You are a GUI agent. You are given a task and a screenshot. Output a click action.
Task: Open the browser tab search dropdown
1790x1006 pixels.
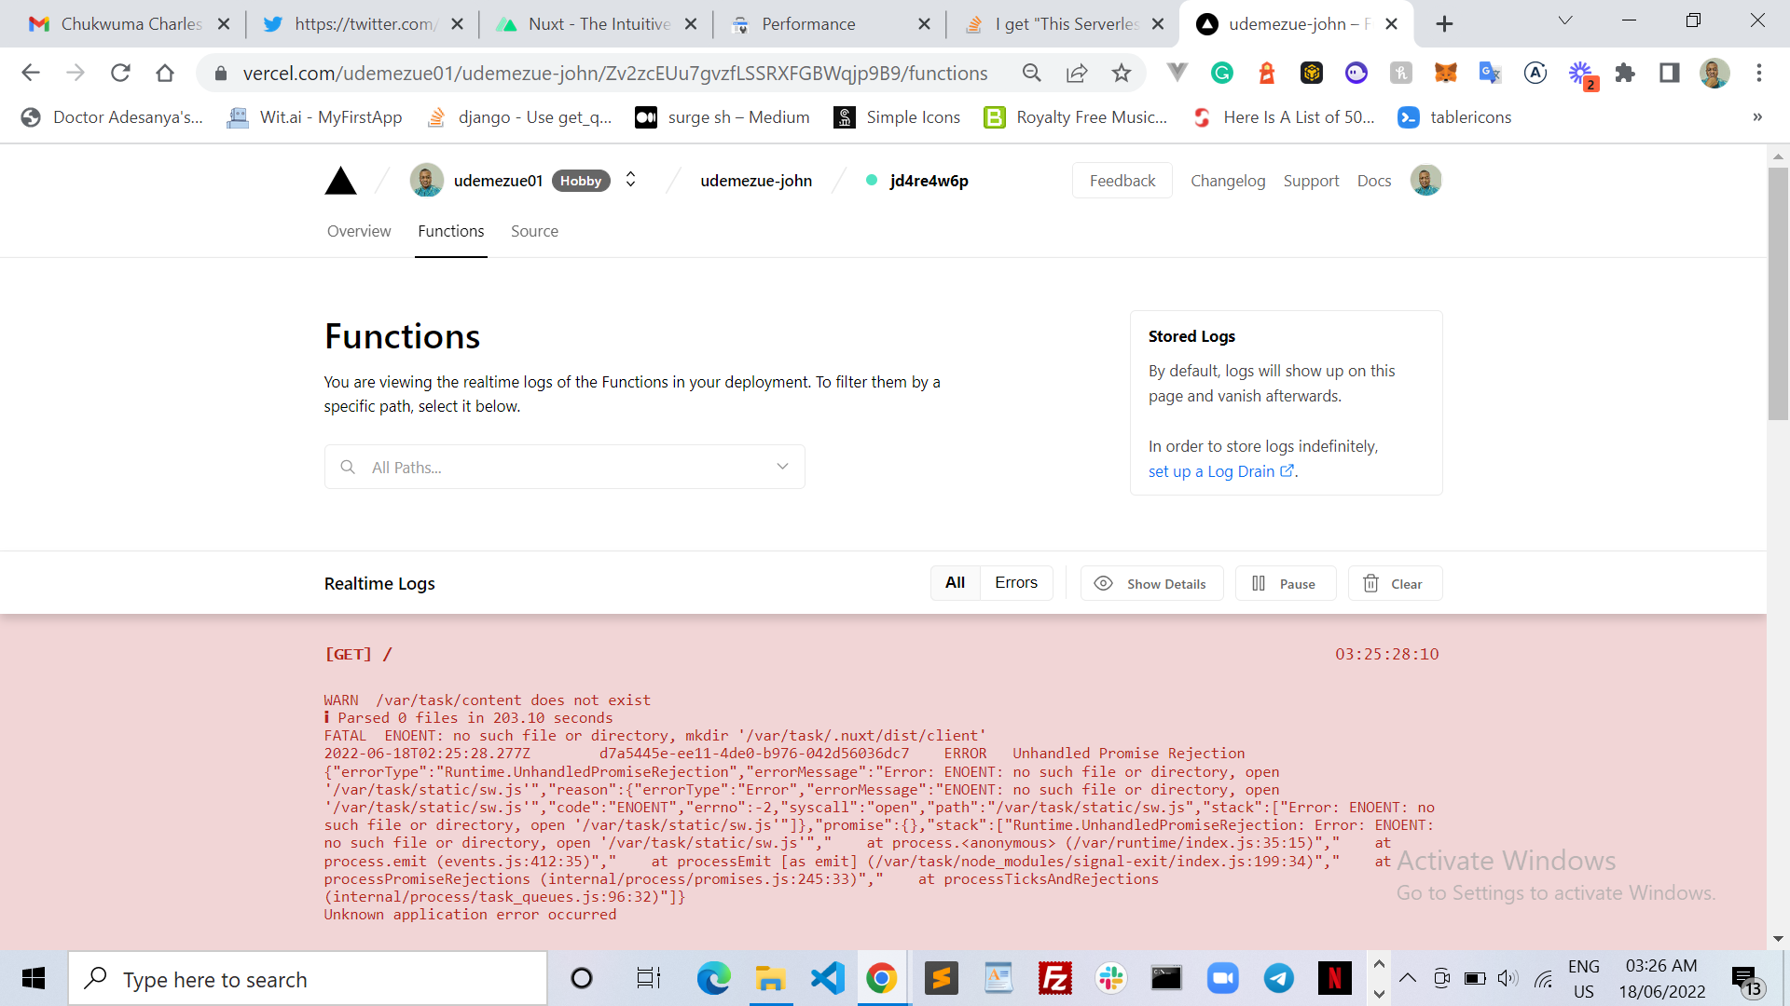pyautogui.click(x=1564, y=20)
